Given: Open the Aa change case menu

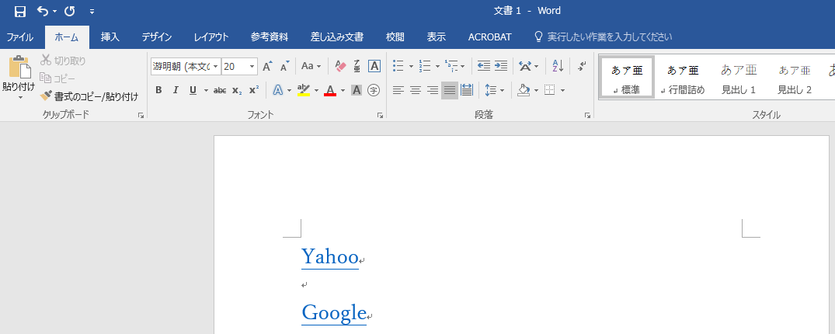Looking at the screenshot, I should tap(311, 66).
